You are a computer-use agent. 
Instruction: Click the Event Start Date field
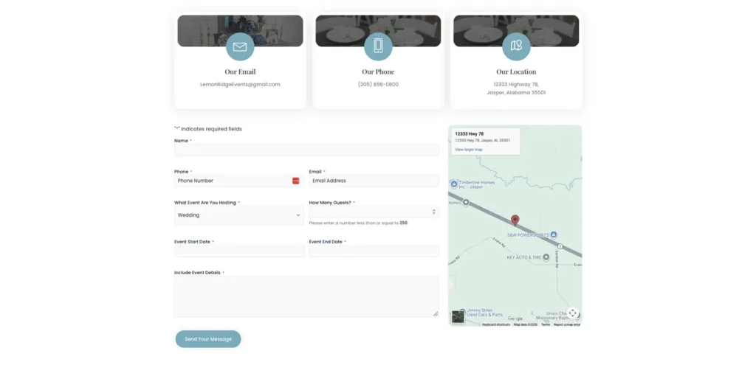click(x=239, y=251)
